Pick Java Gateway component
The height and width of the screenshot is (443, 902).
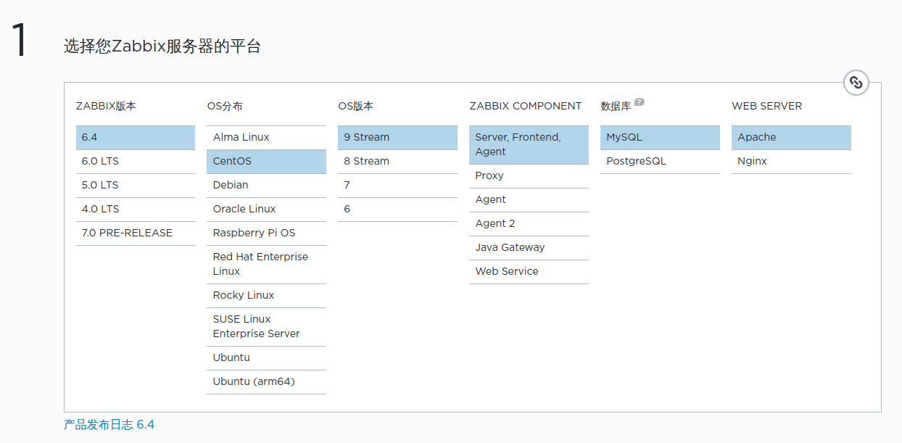pyautogui.click(x=529, y=247)
